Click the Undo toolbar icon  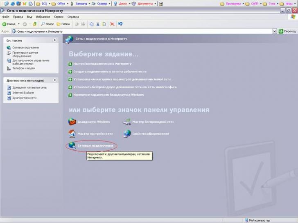(x=120, y=24)
